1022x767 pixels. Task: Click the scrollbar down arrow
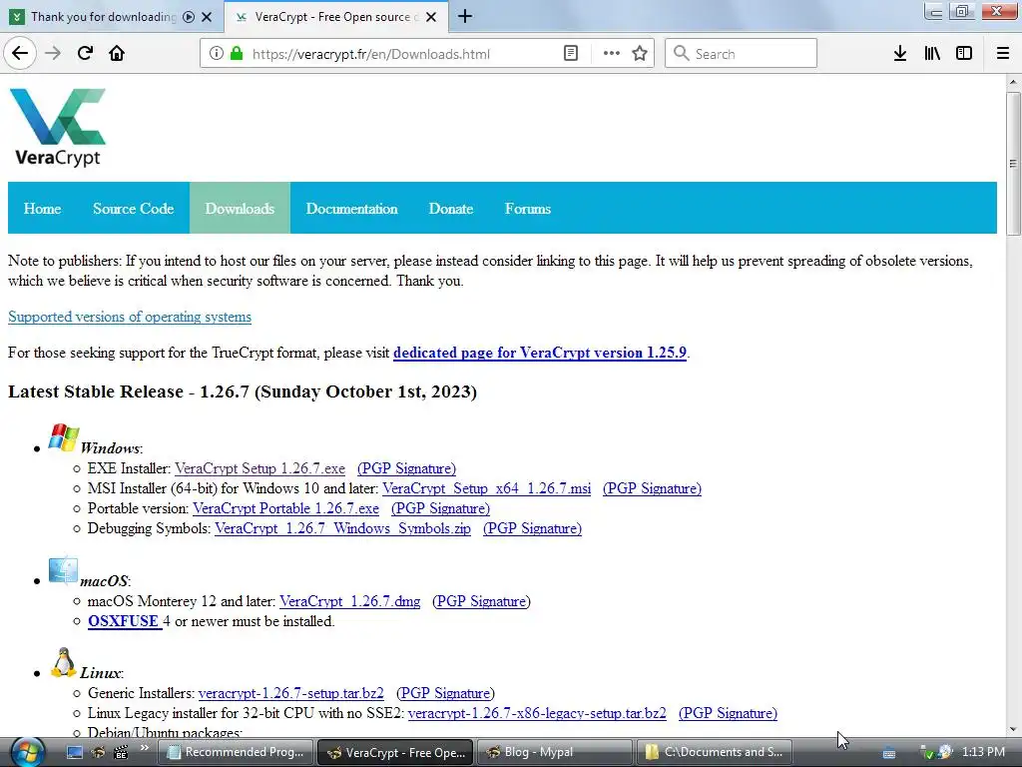(1013, 729)
